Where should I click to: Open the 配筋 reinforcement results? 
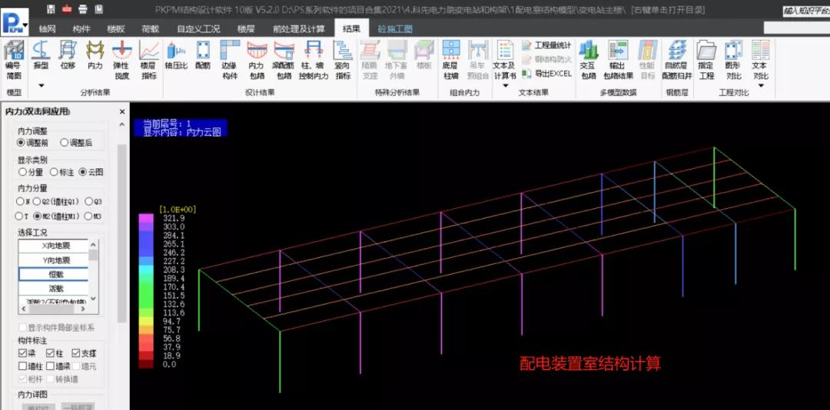(x=203, y=56)
